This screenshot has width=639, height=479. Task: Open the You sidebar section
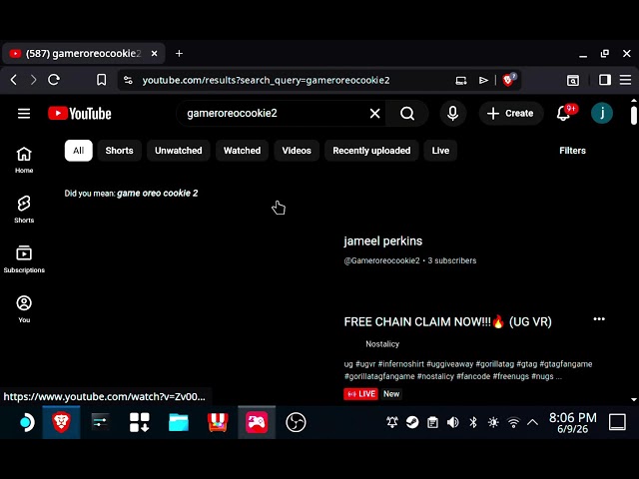click(x=24, y=308)
